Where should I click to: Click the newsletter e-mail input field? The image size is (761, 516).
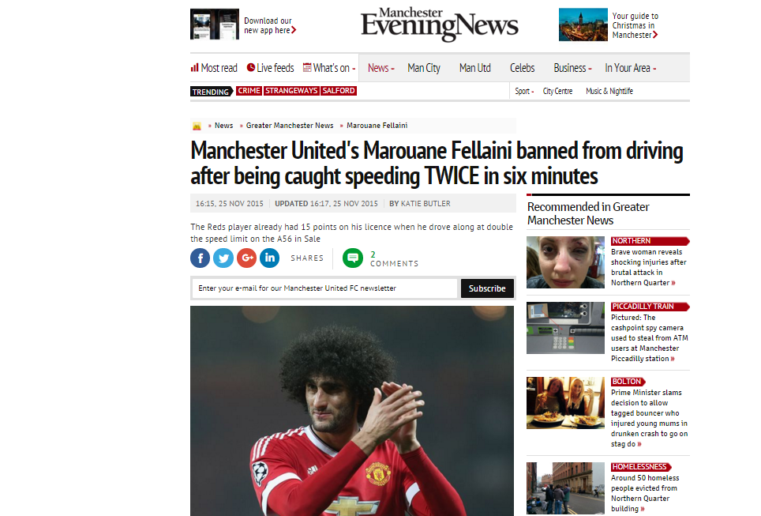pos(324,288)
